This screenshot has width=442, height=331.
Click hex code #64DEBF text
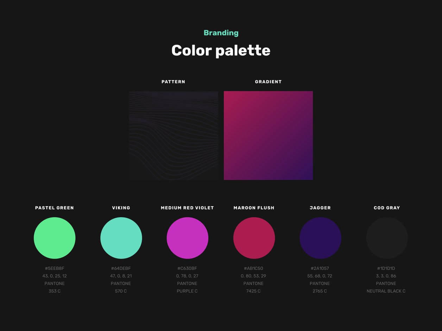pos(121,268)
